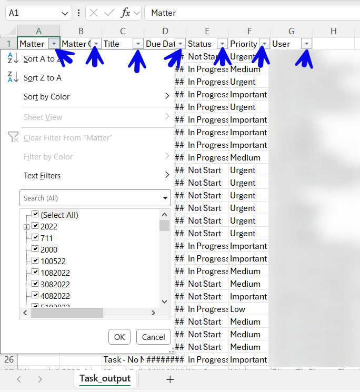360x392 pixels.
Task: Confirm entry with the checkmark icon
Action: click(109, 13)
